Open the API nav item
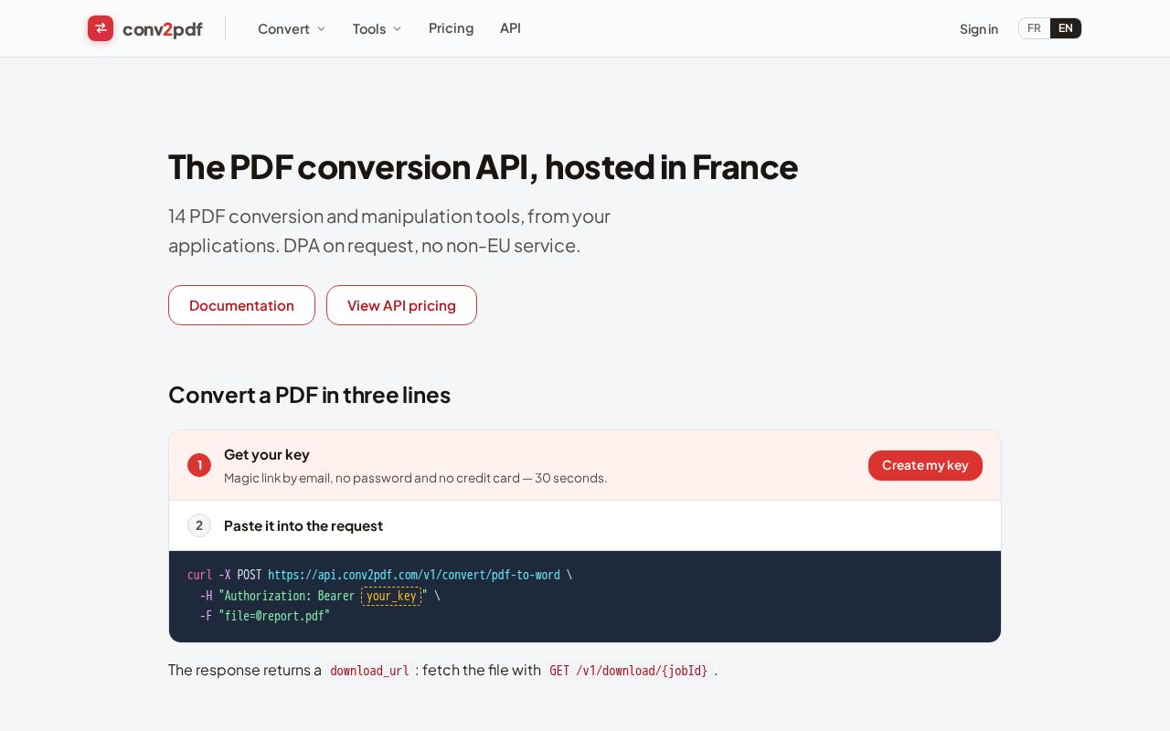This screenshot has height=731, width=1170. (510, 28)
